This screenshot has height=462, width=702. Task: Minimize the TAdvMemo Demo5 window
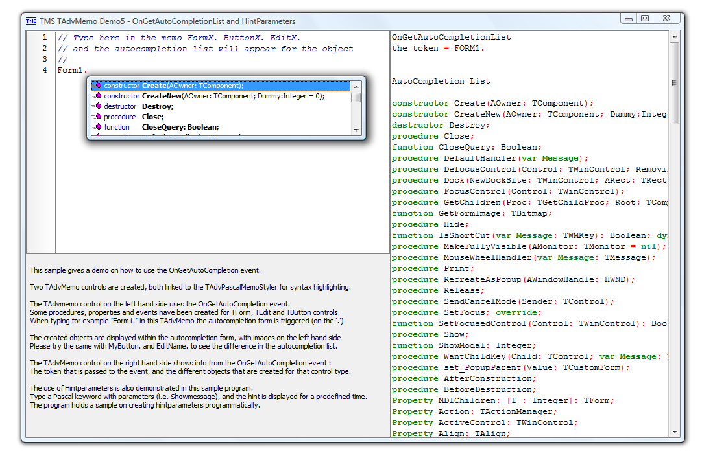coord(629,19)
